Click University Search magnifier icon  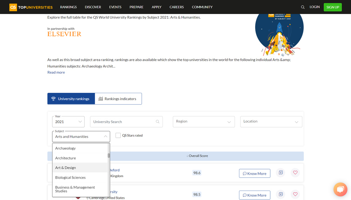pos(158,122)
